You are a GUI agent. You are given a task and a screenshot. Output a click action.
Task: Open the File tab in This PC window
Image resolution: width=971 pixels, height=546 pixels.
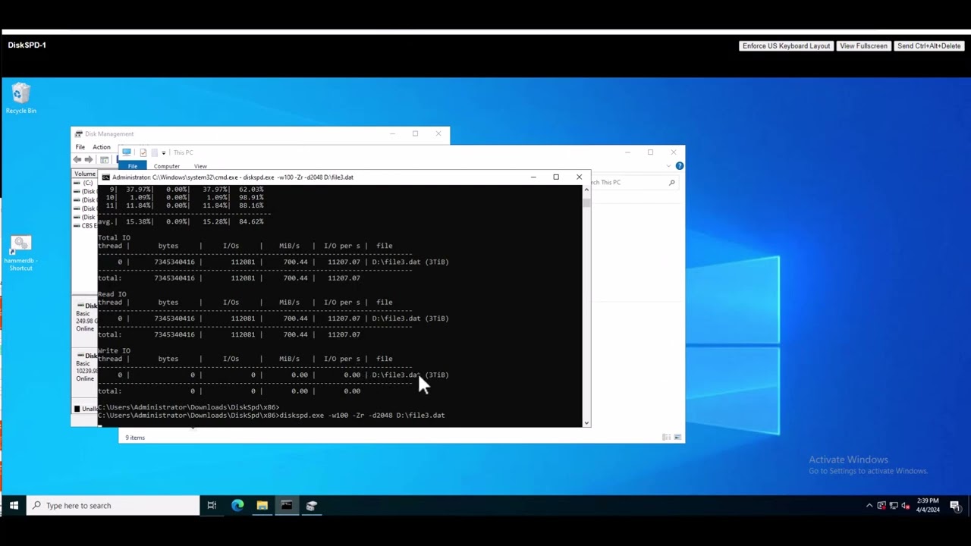133,166
